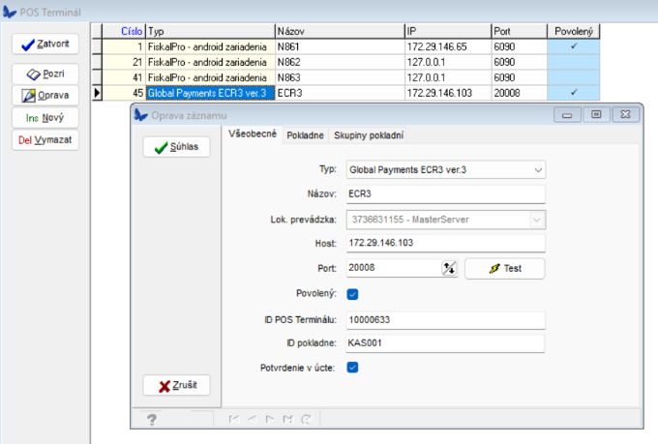Close the Oprava záznamu dialog

[x=625, y=114]
